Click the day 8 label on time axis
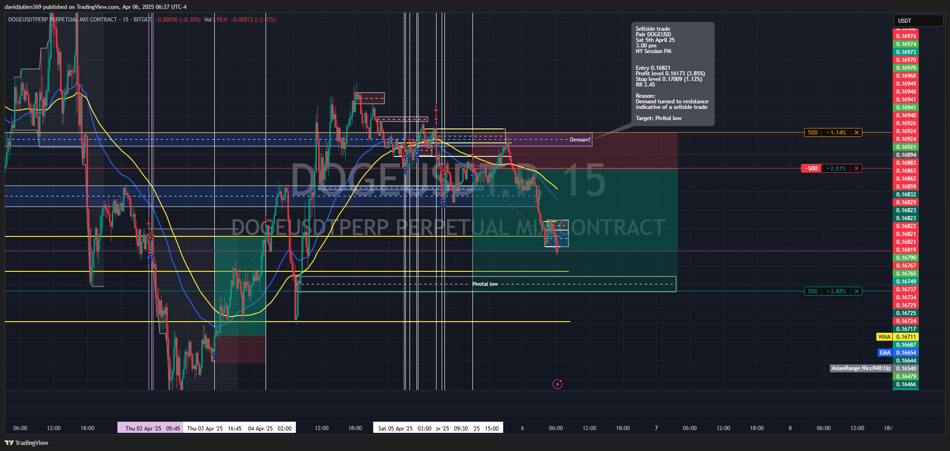Viewport: 950px width, 451px height. 790,428
